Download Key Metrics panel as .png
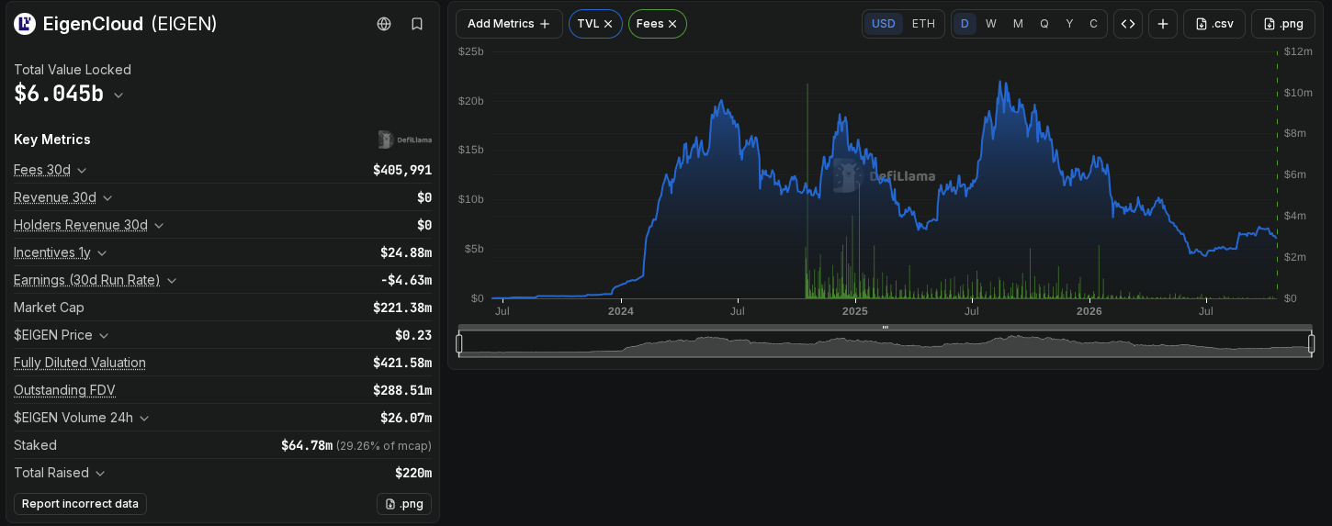Viewport: 1332px width, 526px height. coord(404,504)
